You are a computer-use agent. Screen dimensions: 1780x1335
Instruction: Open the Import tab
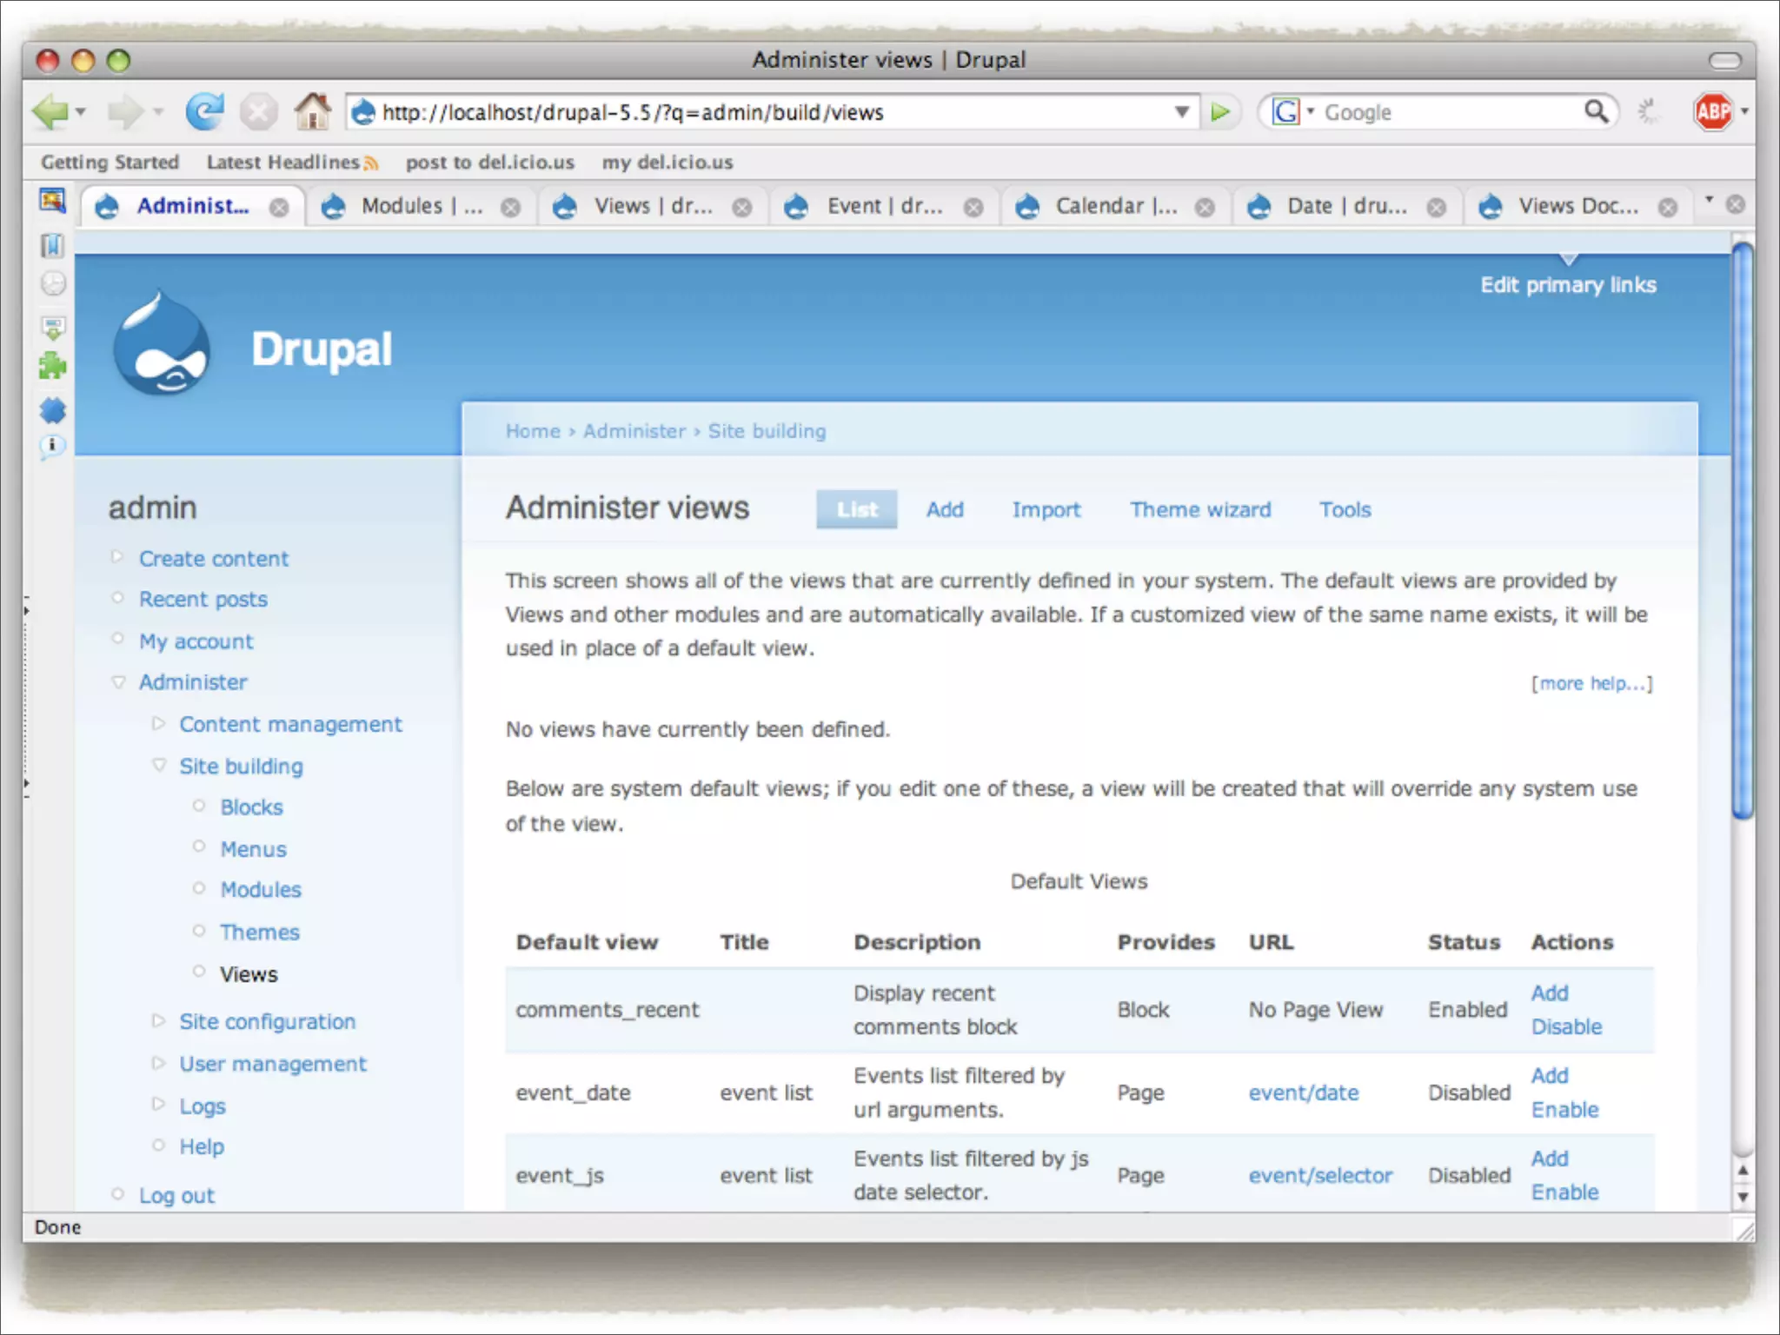pyautogui.click(x=1046, y=510)
